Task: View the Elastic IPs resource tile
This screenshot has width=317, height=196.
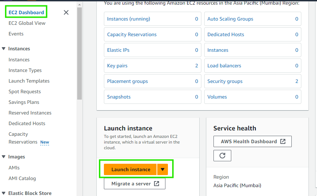Action: (x=153, y=50)
